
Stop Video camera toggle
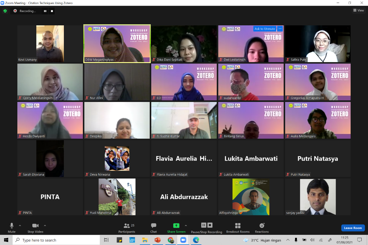click(x=35, y=228)
